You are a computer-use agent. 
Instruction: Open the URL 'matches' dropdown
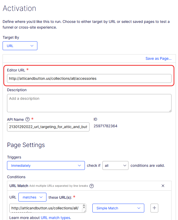click(32, 197)
